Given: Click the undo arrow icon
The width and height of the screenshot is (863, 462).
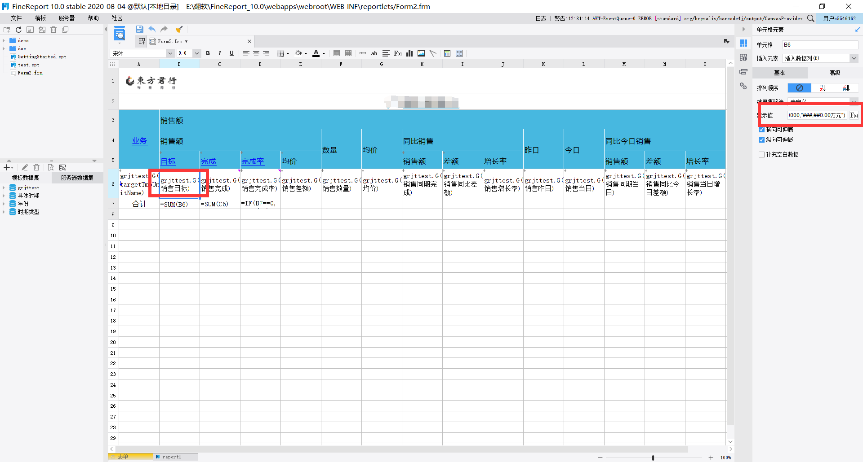Looking at the screenshot, I should 152,29.
